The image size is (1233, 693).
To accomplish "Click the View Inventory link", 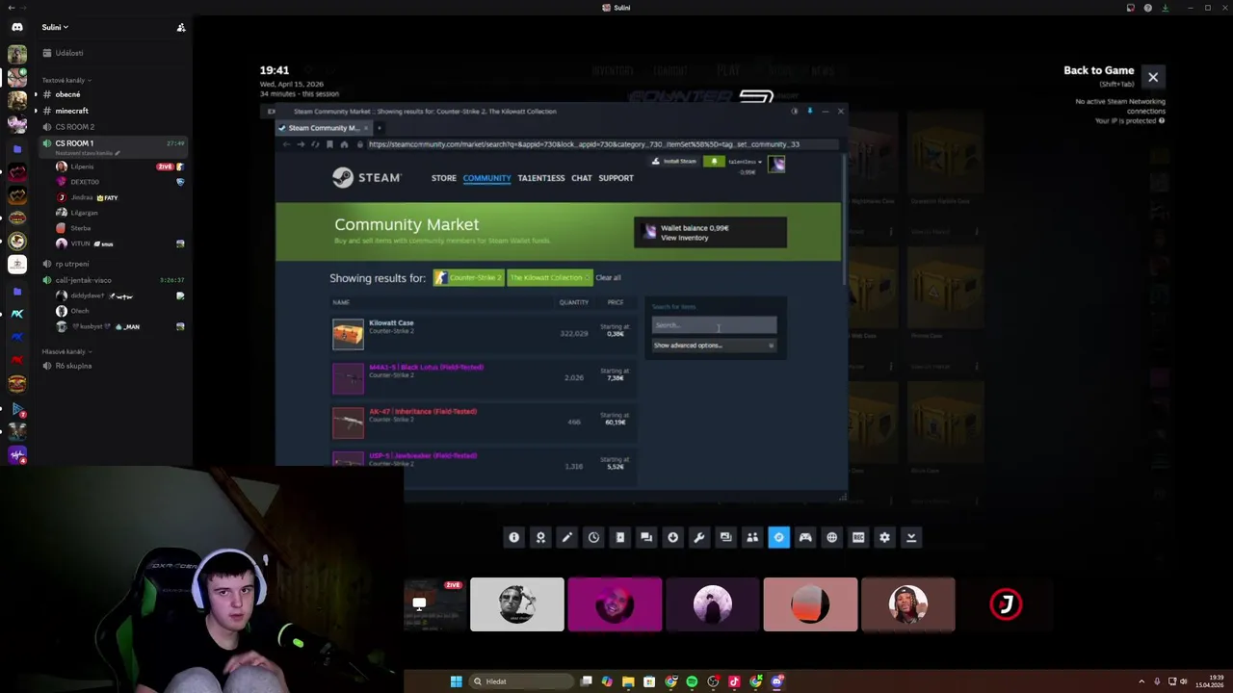I will pyautogui.click(x=685, y=238).
